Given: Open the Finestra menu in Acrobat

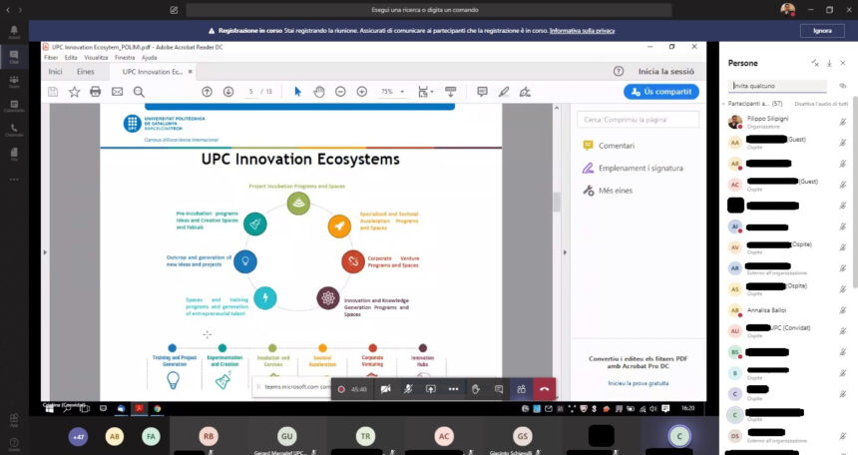Looking at the screenshot, I should [125, 58].
